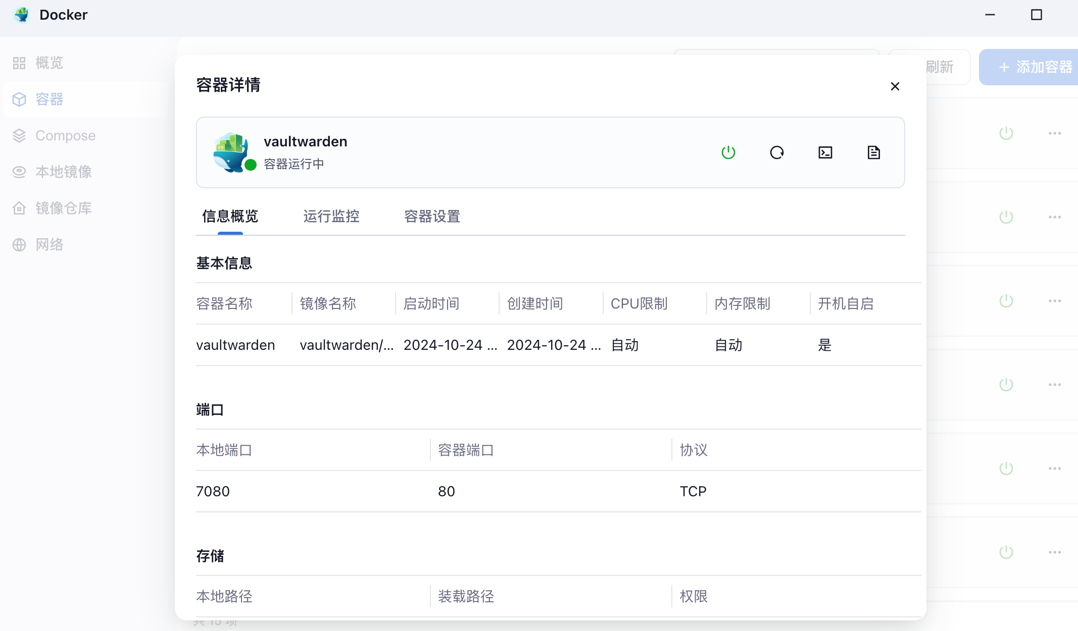Screen dimensions: 1078x631
Task: Switch to the 信息概览 tab
Action: [230, 217]
